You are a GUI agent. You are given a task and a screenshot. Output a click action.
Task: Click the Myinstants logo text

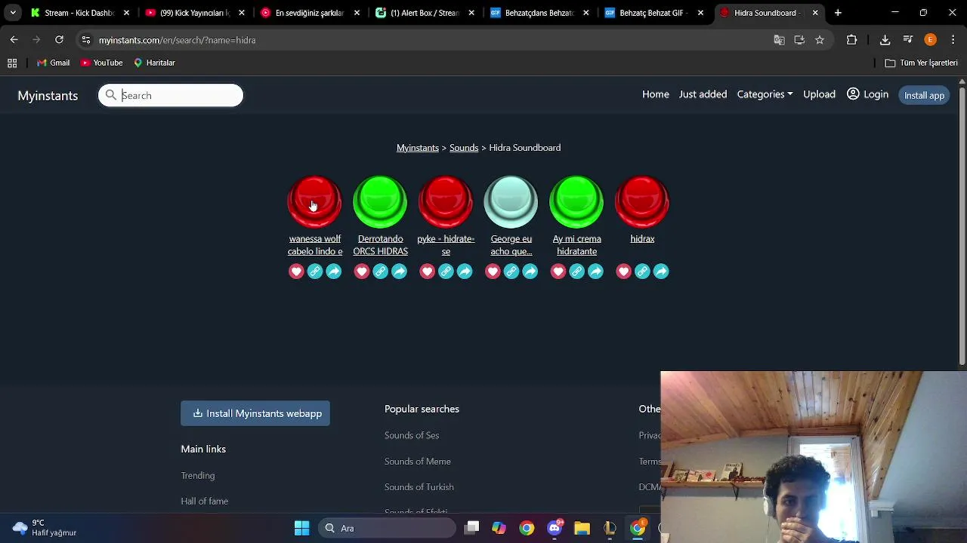pyautogui.click(x=48, y=96)
